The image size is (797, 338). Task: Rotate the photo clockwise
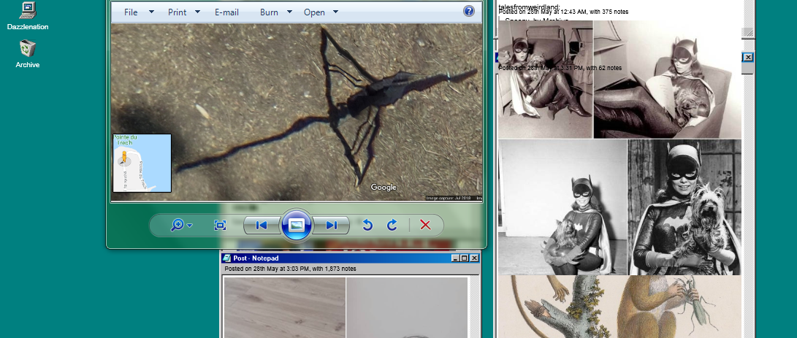(x=392, y=225)
